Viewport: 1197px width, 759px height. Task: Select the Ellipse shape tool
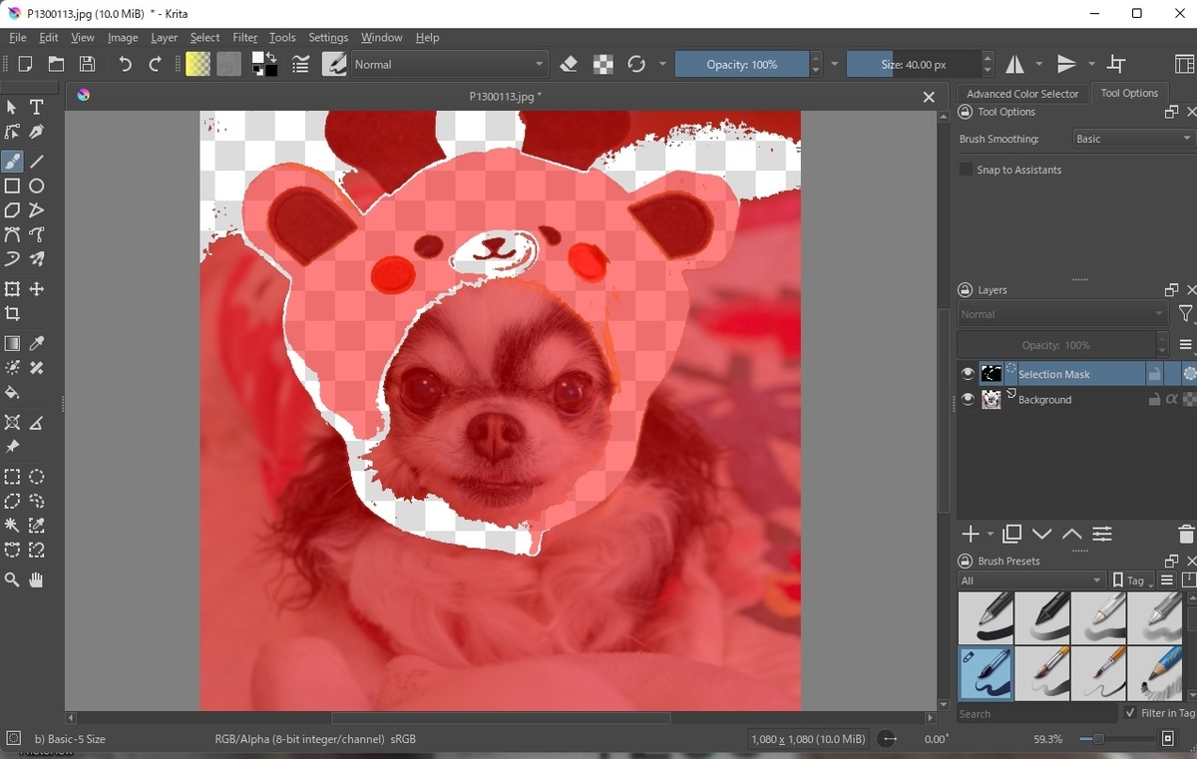[37, 186]
